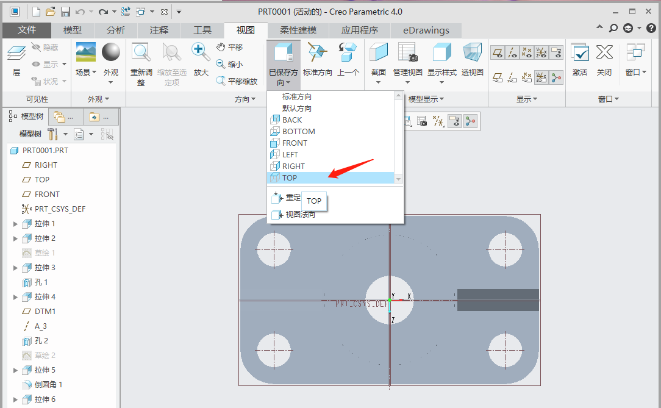Screen dimensions: 661x408
Task: Expand the 拉伸 5 feature node
Action: click(x=15, y=370)
